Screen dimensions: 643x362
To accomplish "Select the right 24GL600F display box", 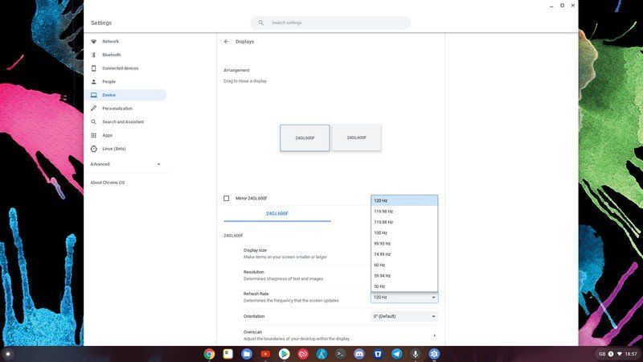I will (356, 138).
